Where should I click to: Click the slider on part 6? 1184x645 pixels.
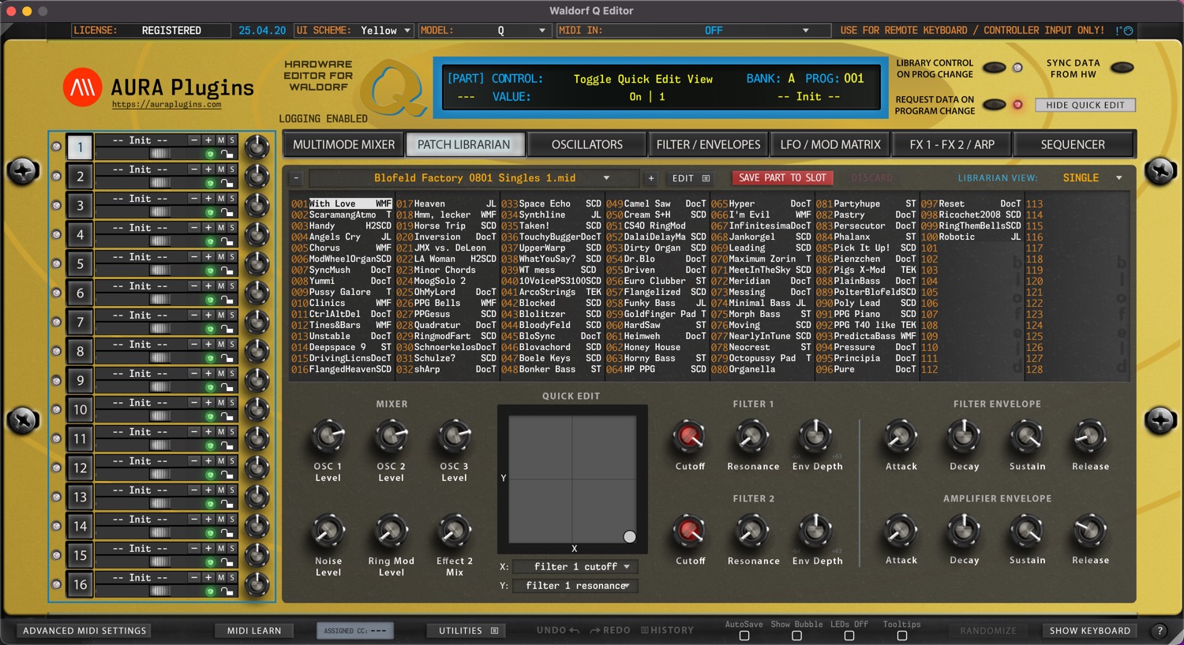159,300
